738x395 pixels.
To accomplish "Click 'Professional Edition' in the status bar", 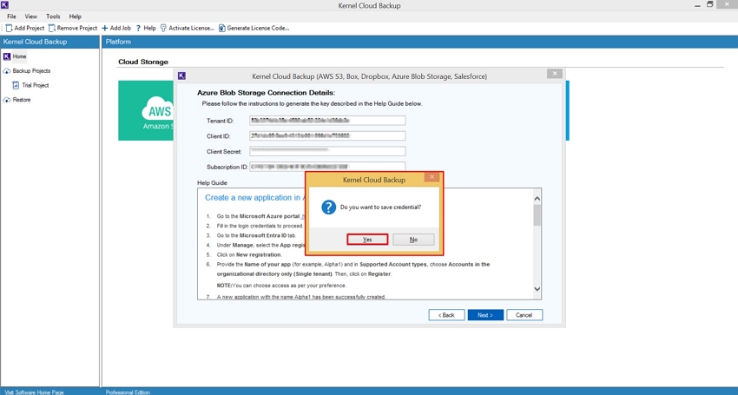I will 128,392.
